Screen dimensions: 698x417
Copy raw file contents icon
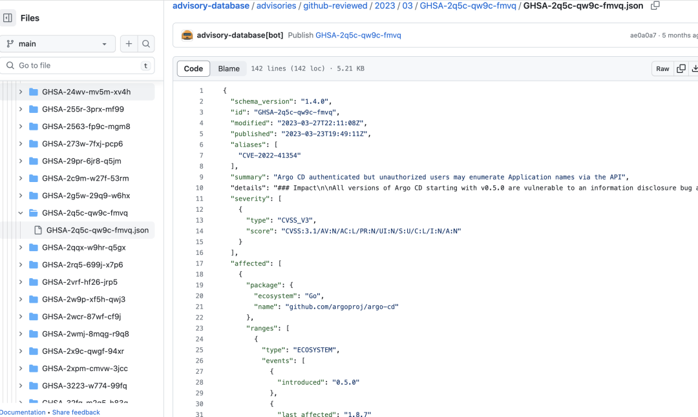point(681,68)
